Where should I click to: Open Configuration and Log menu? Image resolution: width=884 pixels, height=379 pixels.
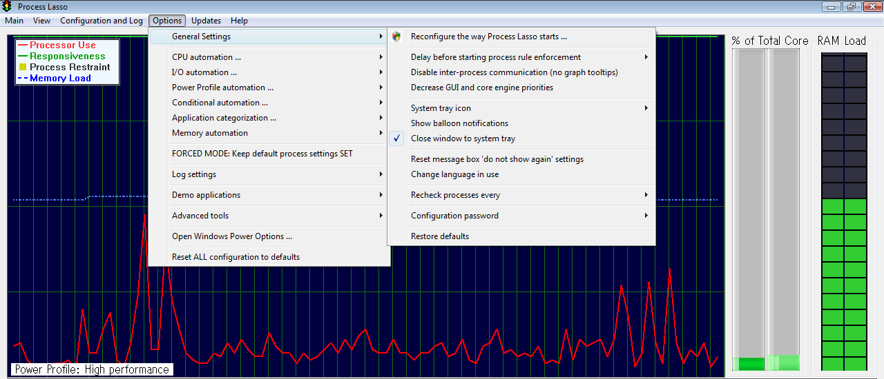102,21
